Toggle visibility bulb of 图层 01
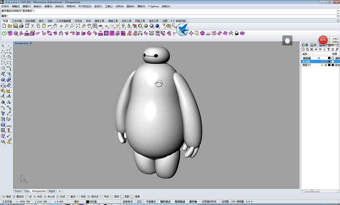This screenshot has width=340, height=205. tap(322, 65)
